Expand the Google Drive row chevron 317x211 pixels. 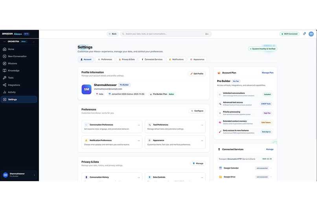point(271,177)
